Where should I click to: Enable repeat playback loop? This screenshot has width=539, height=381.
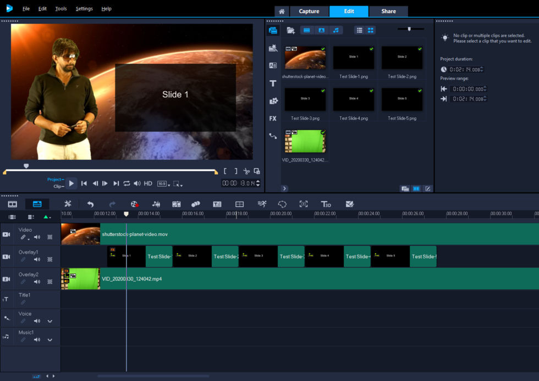[127, 184]
